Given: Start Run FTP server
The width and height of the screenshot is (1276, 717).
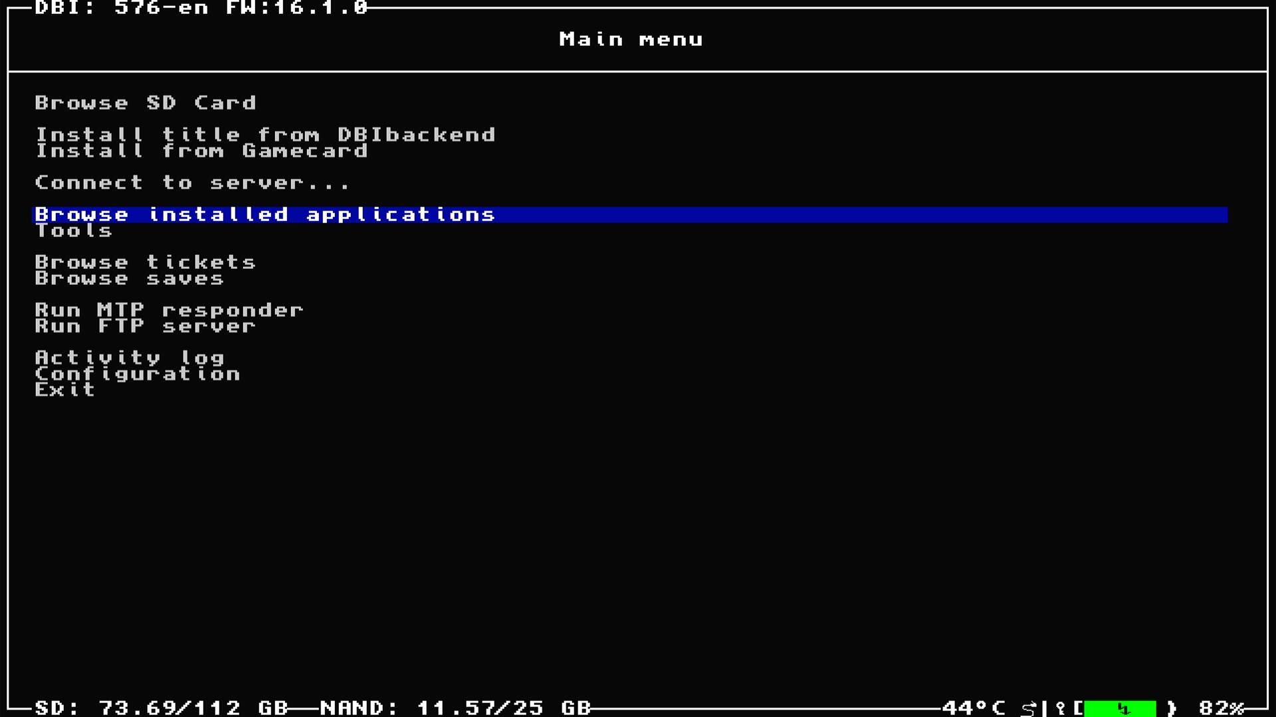Looking at the screenshot, I should click(146, 327).
